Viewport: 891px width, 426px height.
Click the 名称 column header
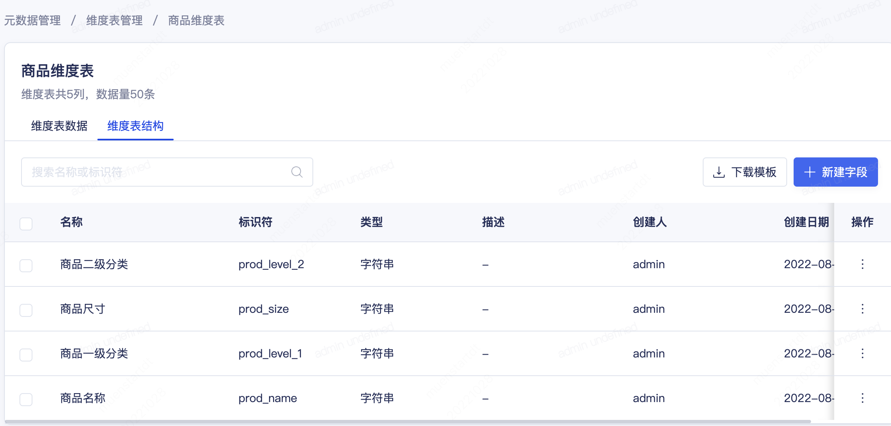coord(71,222)
